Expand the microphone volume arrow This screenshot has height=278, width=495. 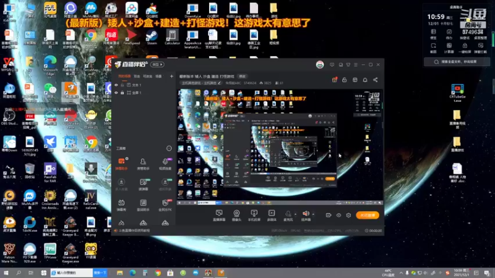coord(296,214)
